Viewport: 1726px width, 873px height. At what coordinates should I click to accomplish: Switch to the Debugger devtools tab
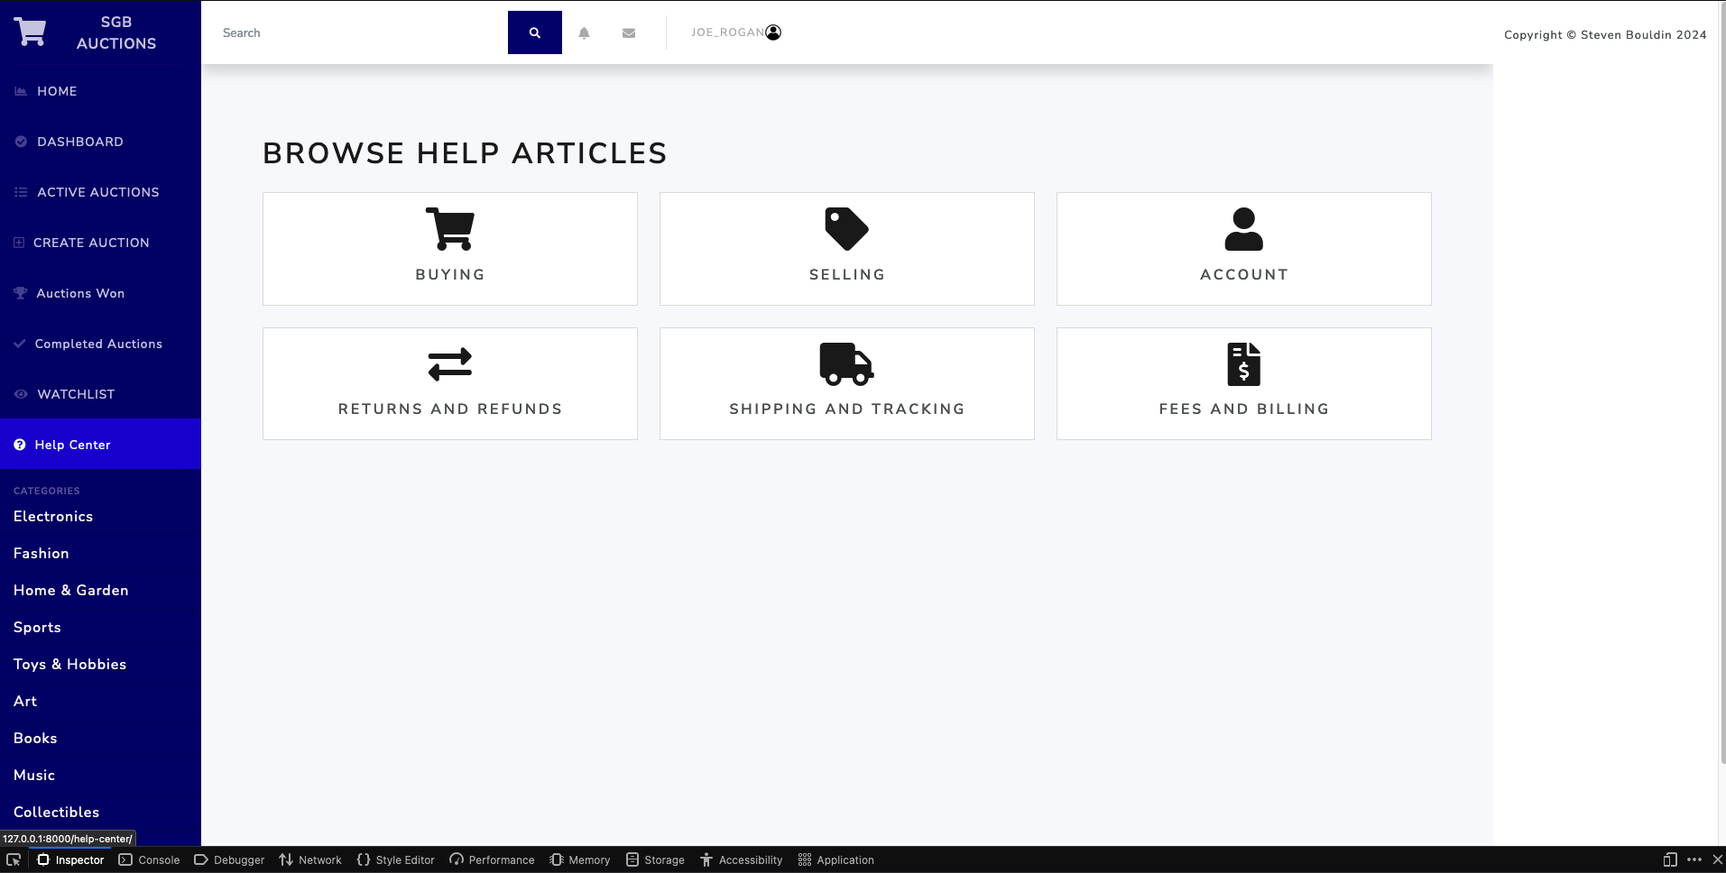[229, 859]
